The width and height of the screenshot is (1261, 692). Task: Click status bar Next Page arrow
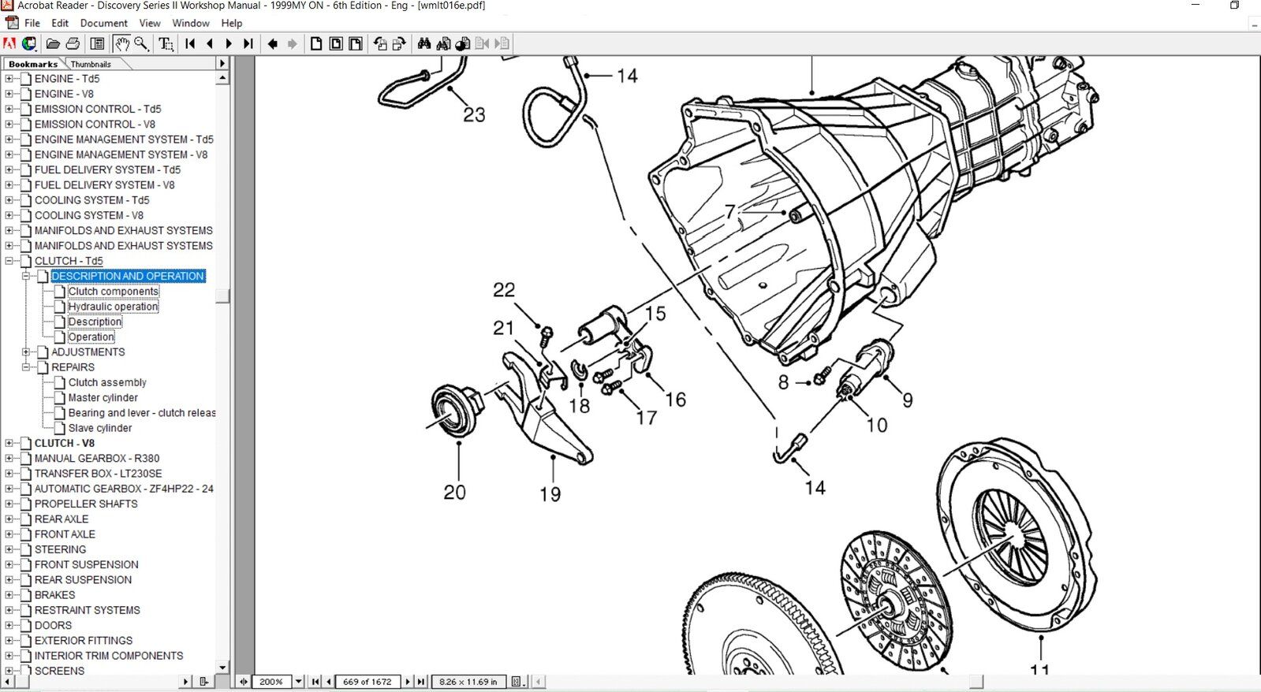[x=408, y=682]
